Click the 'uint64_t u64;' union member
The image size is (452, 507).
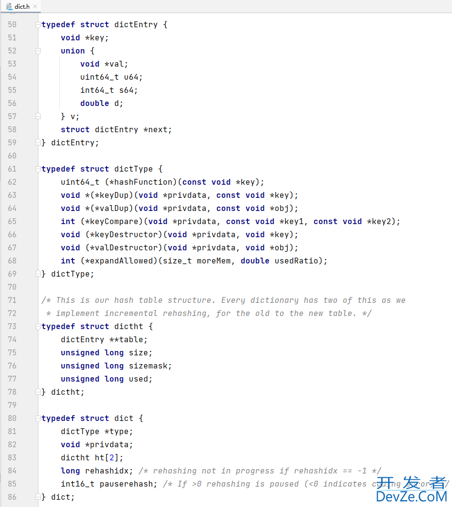click(x=112, y=77)
